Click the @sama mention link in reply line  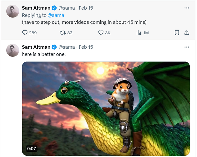tap(56, 15)
